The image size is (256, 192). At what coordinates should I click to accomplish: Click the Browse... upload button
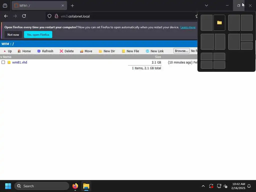181,51
